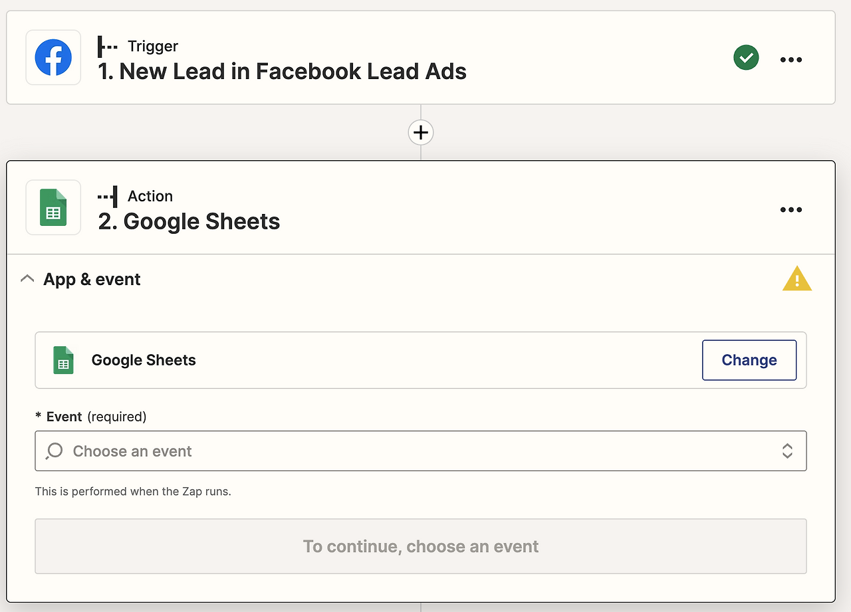Click the Facebook logo on the trigger step
The height and width of the screenshot is (612, 851).
tap(53, 58)
